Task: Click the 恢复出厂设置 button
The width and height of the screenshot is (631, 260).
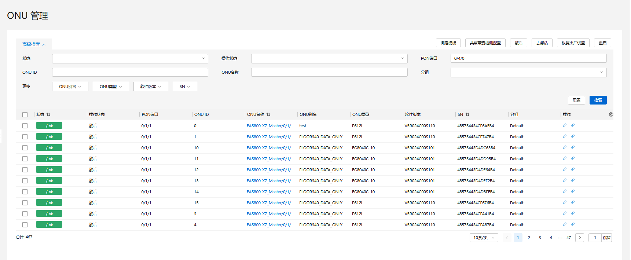Action: point(573,43)
